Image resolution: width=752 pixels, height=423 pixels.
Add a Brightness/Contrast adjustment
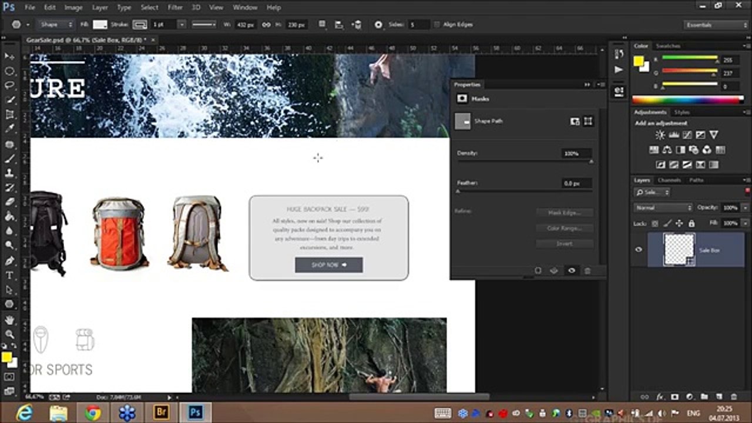tap(660, 135)
